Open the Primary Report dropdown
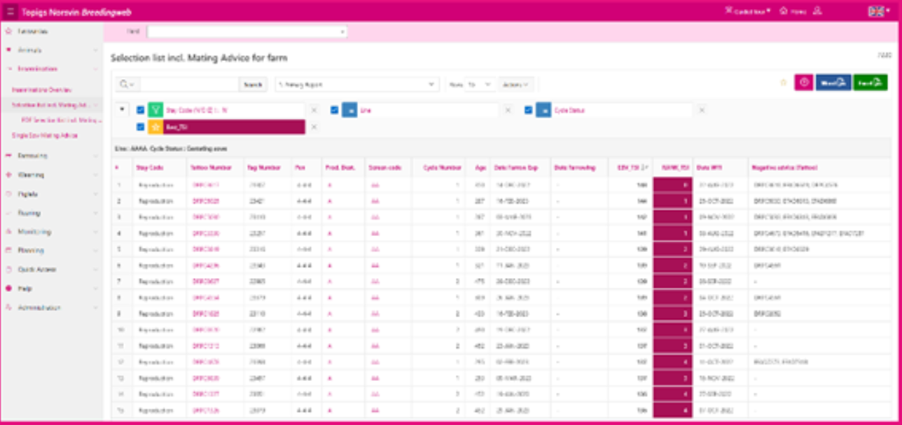This screenshot has width=902, height=425. [357, 84]
